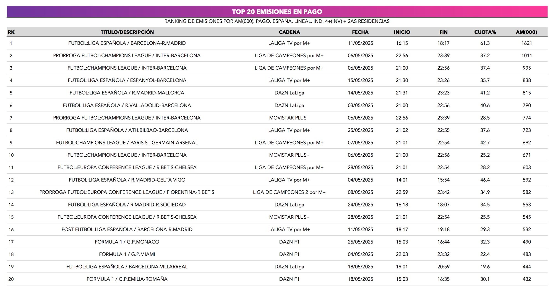This screenshot has width=553, height=291.
Task: Click the RK column header
Action: coord(11,32)
